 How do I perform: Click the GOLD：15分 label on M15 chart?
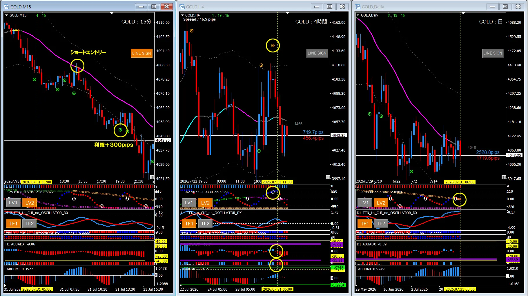(136, 22)
